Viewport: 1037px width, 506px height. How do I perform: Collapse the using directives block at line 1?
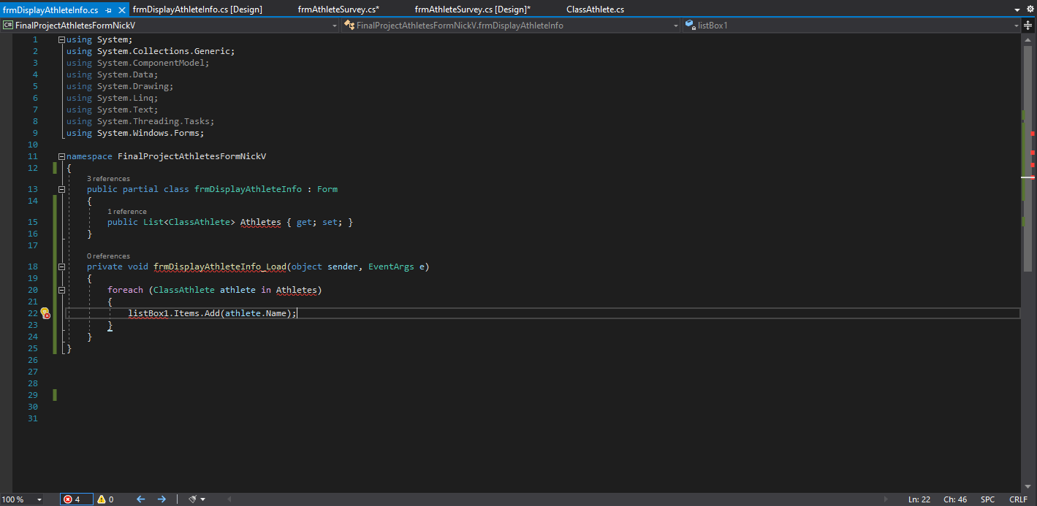click(x=61, y=39)
